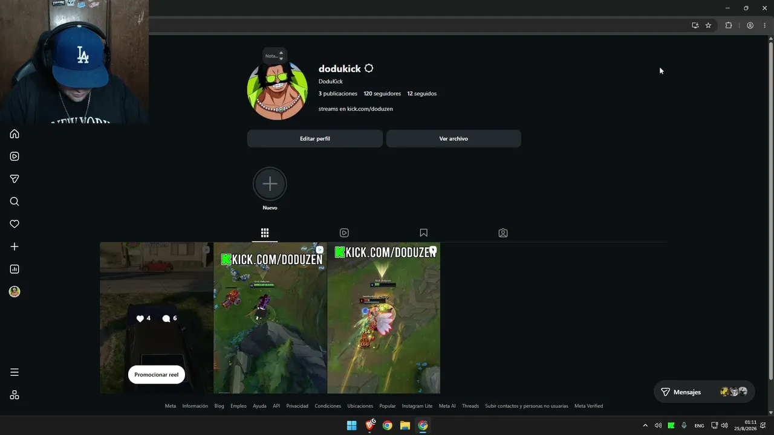
Task: Open Notifications heart icon in the sidebar
Action: [x=15, y=224]
